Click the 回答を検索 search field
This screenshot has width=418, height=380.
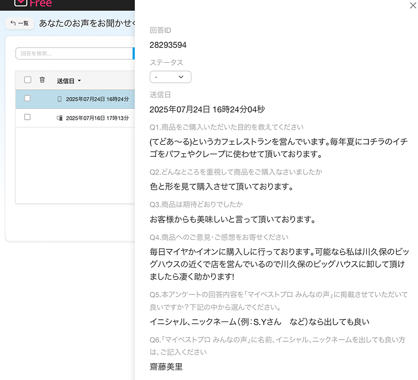tap(73, 53)
